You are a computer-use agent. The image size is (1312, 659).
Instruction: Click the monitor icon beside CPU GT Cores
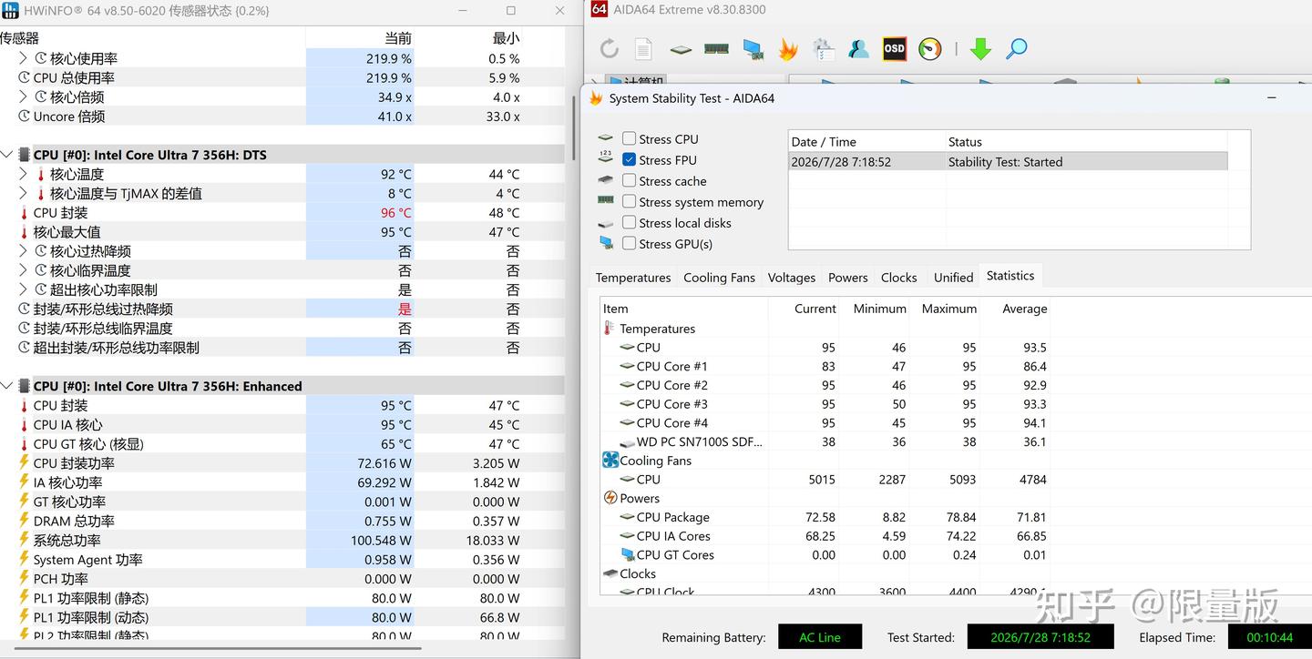tap(627, 554)
